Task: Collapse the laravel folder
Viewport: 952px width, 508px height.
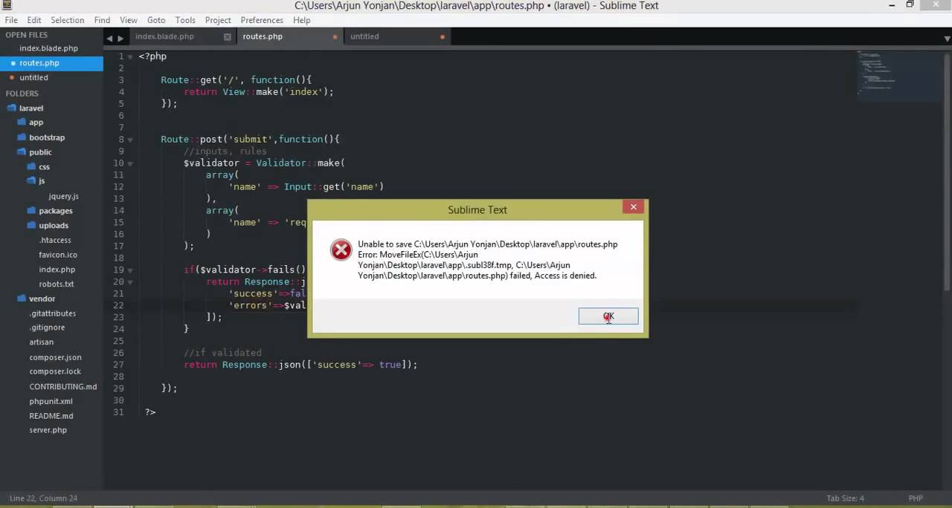Action: (31, 108)
